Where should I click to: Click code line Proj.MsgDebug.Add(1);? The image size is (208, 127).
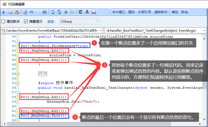(x=43, y=60)
